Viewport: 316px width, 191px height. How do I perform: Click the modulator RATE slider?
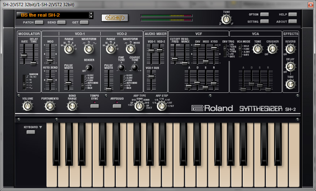click(x=24, y=55)
